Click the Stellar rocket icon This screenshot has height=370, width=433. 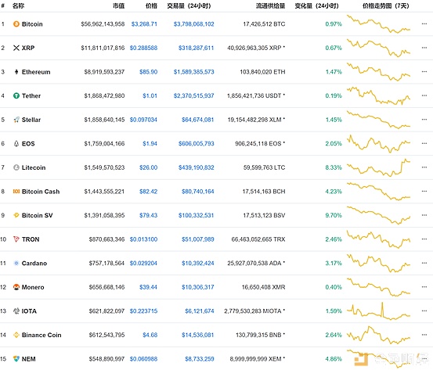pyautogui.click(x=16, y=120)
